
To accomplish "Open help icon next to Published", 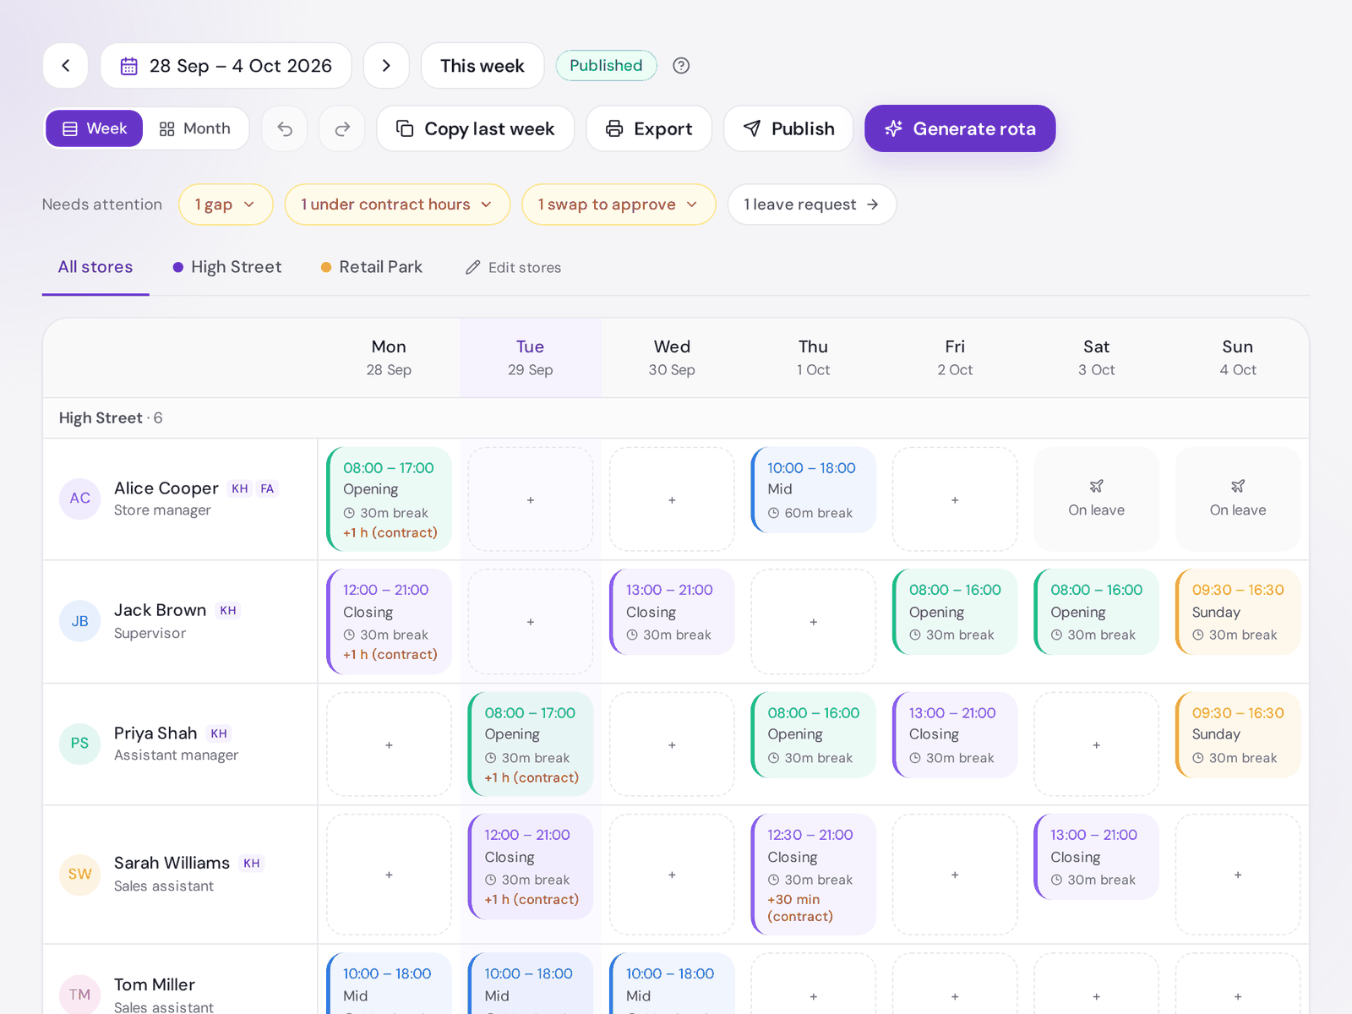I will 681,66.
